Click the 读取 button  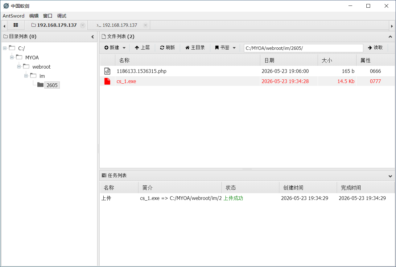375,48
